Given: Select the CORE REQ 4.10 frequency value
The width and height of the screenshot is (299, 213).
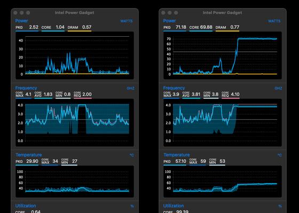Looking at the screenshot, I should click(x=231, y=95).
